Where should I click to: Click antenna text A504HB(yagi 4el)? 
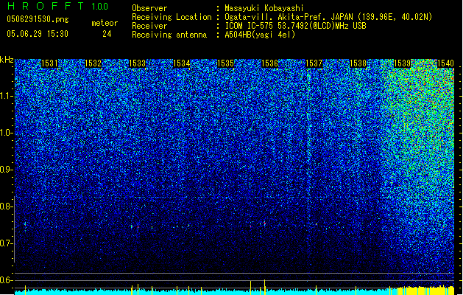coord(260,35)
